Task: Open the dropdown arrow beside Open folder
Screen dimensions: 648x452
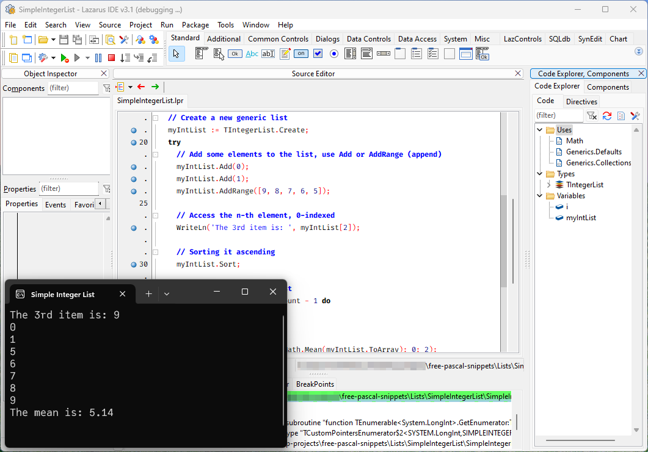Action: 53,40
